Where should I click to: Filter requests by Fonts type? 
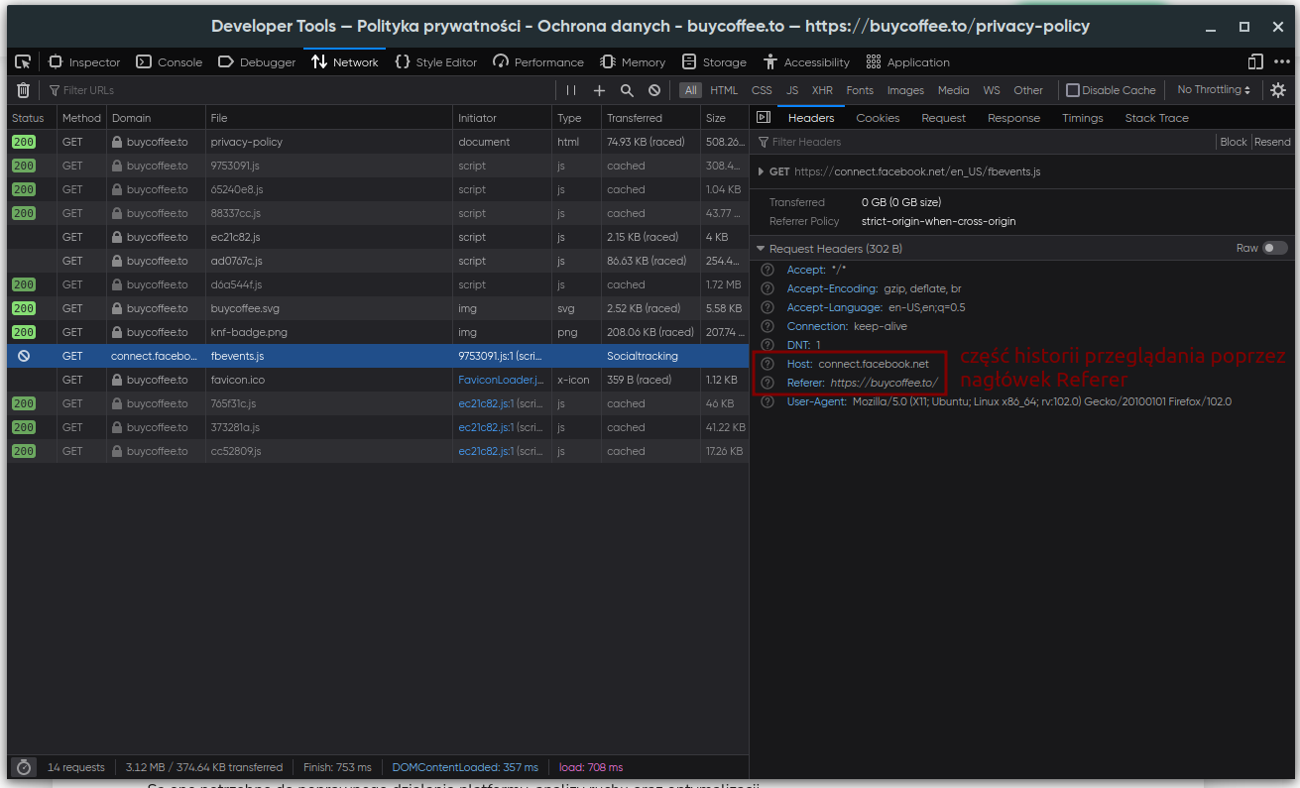860,90
